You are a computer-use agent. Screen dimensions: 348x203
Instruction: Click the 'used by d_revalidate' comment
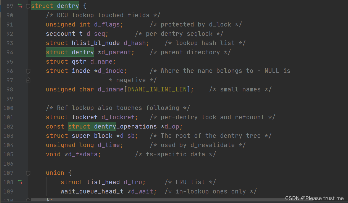tap(198, 145)
